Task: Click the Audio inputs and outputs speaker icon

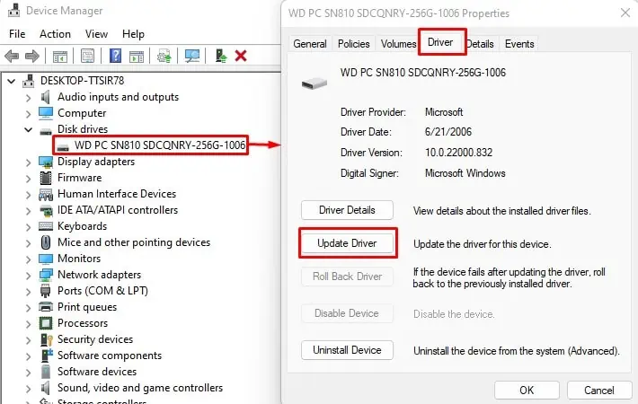Action: click(46, 97)
